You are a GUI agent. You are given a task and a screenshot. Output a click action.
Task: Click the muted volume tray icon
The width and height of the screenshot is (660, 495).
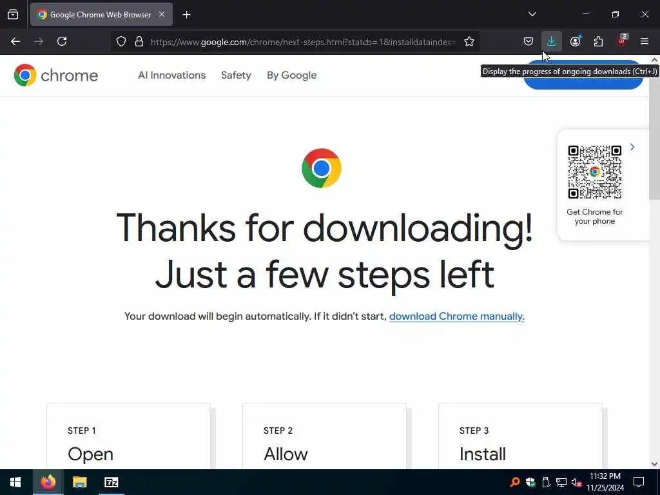tap(577, 482)
